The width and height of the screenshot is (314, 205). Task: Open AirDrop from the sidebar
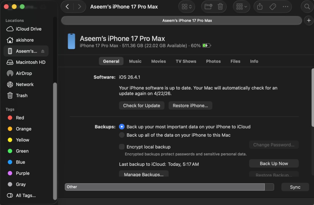[26, 73]
